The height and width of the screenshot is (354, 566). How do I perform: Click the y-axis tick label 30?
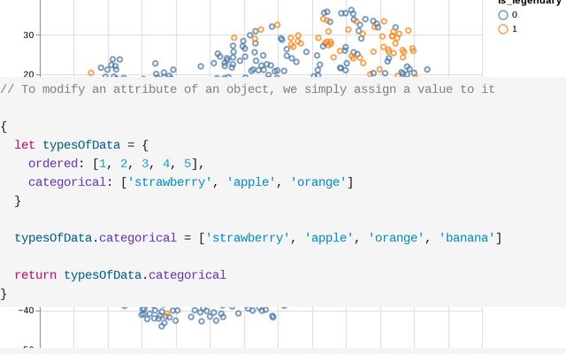click(28, 35)
